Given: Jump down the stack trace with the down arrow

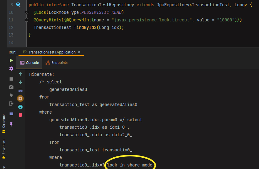Looking at the screenshot, I should point(20,82).
